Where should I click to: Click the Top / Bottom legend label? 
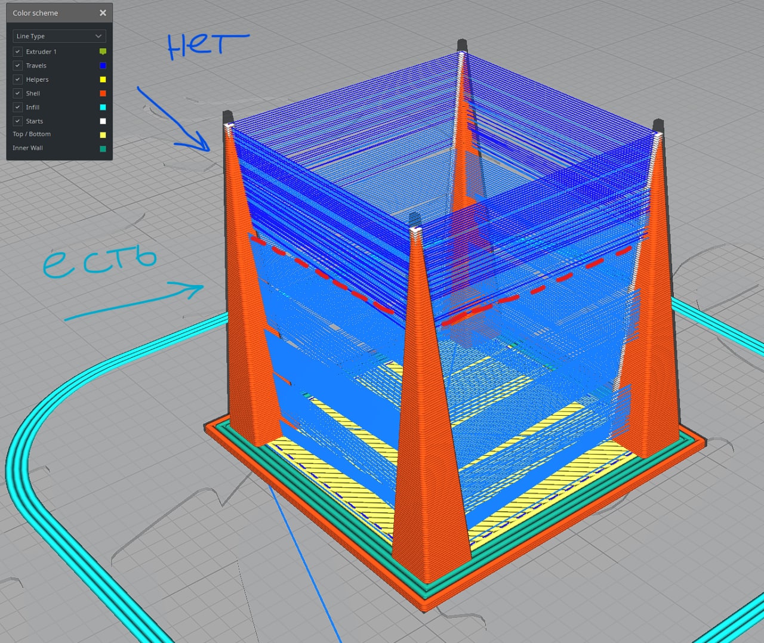[x=32, y=134]
